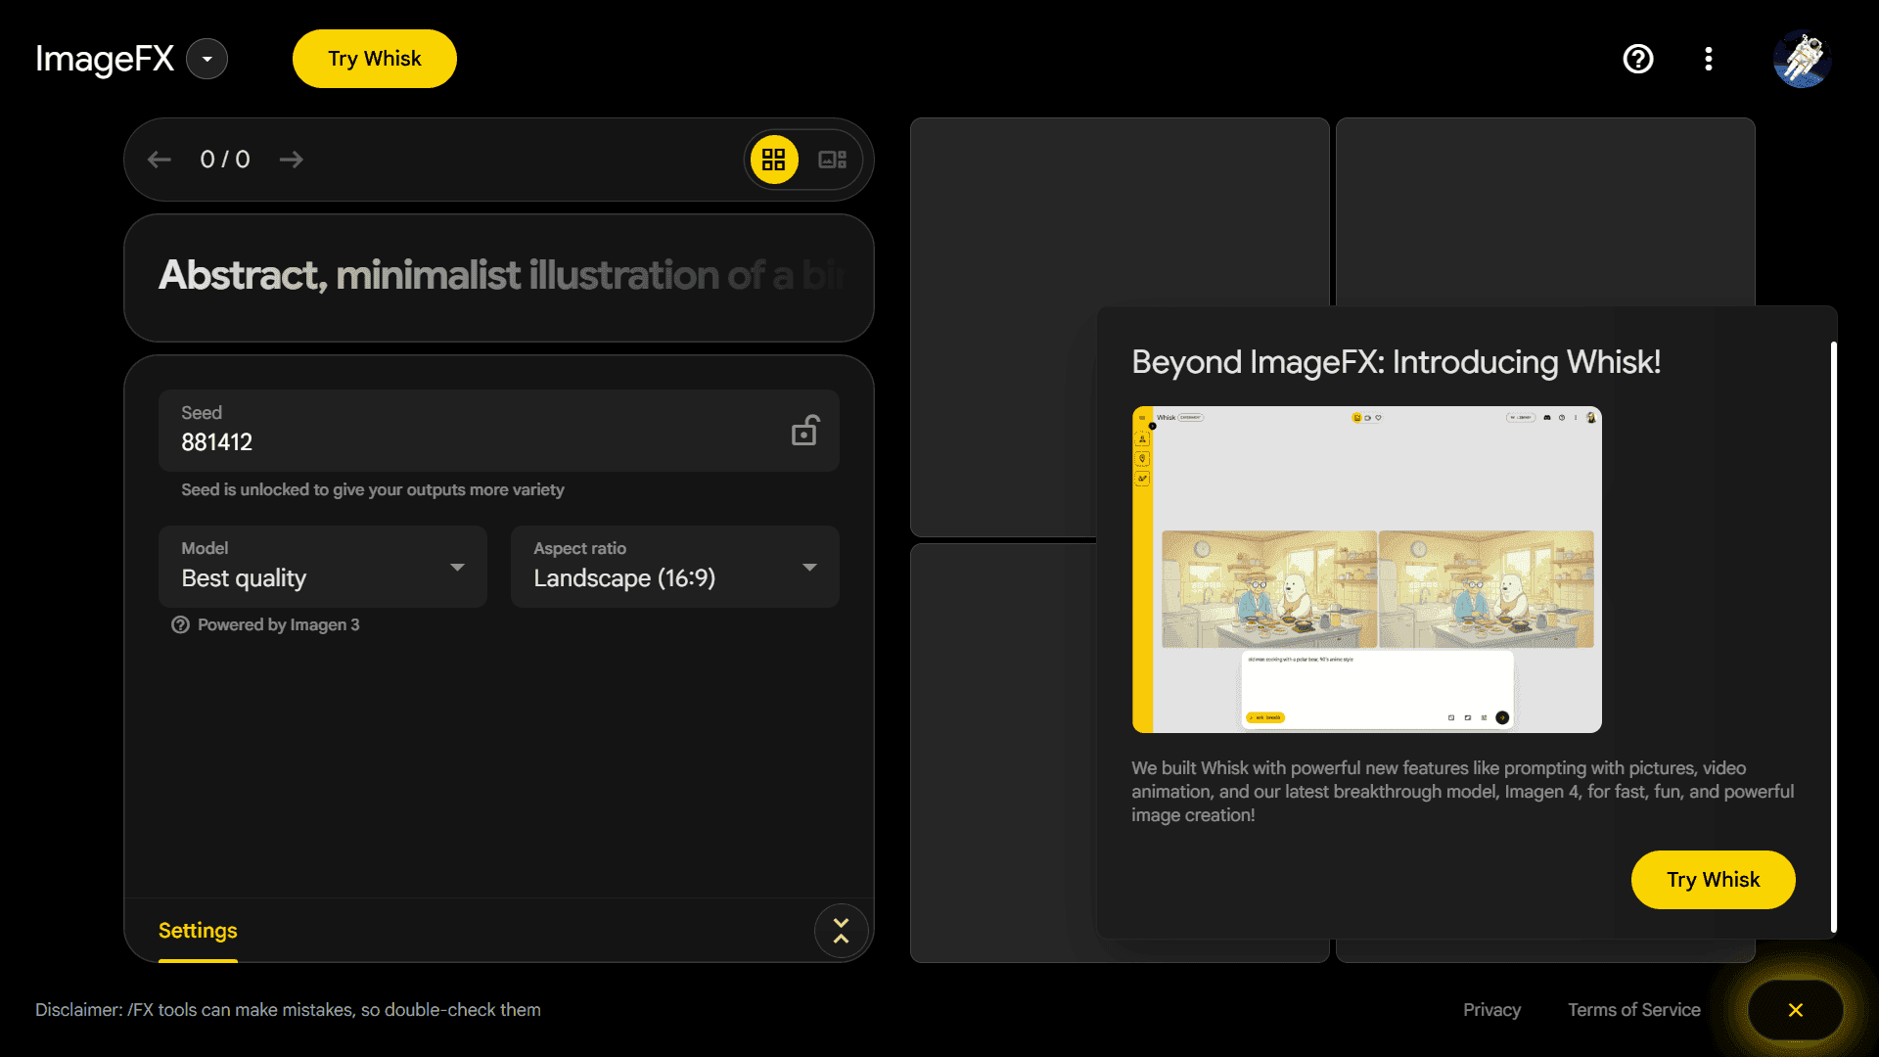Click Try Whisk button in popup
The width and height of the screenshot is (1879, 1057).
tap(1713, 879)
